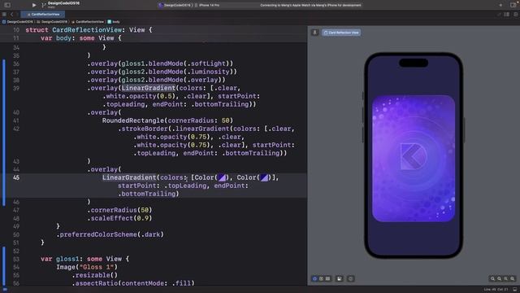Zoom canvas preview to 100 percent
This screenshot has height=293, width=520.
tap(499, 278)
